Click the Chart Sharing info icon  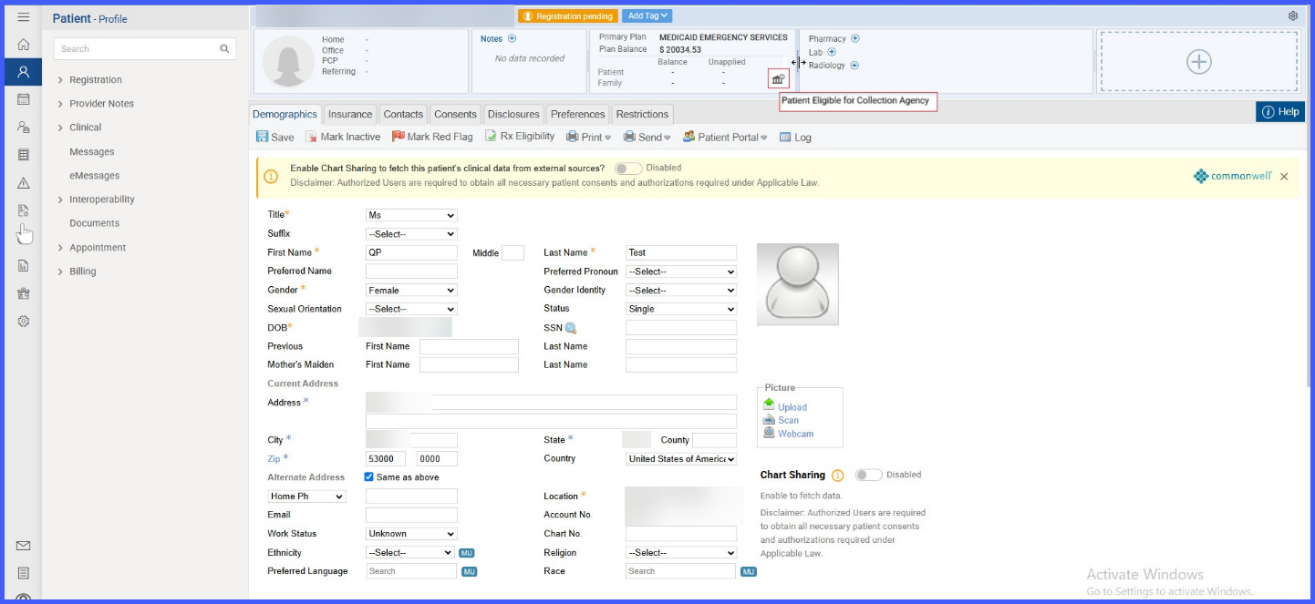coord(838,475)
